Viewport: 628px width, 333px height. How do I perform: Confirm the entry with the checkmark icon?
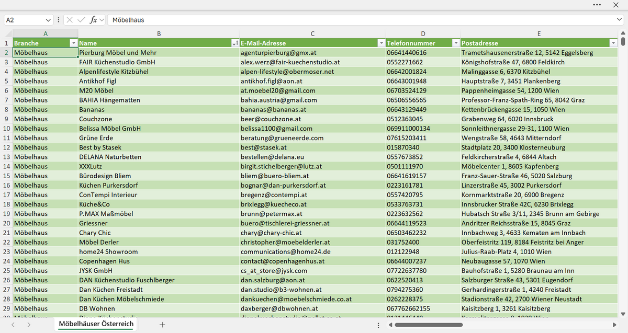(81, 20)
